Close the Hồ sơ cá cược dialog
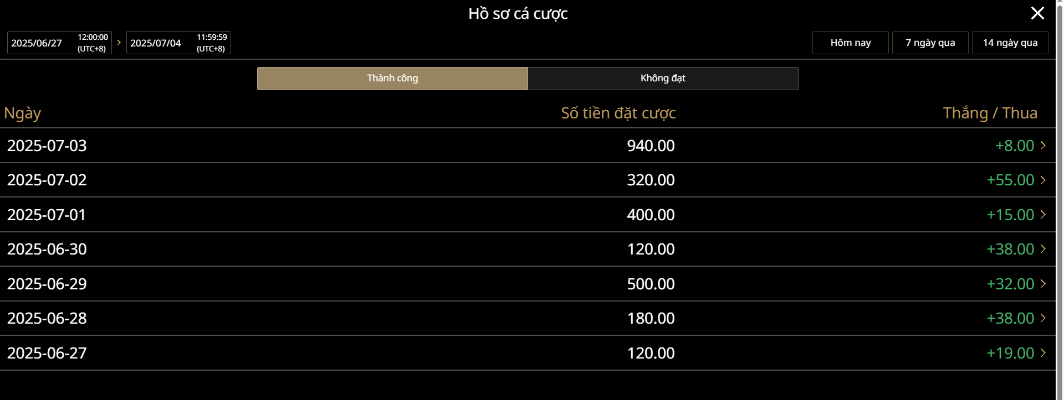The image size is (1064, 400). pyautogui.click(x=1037, y=13)
